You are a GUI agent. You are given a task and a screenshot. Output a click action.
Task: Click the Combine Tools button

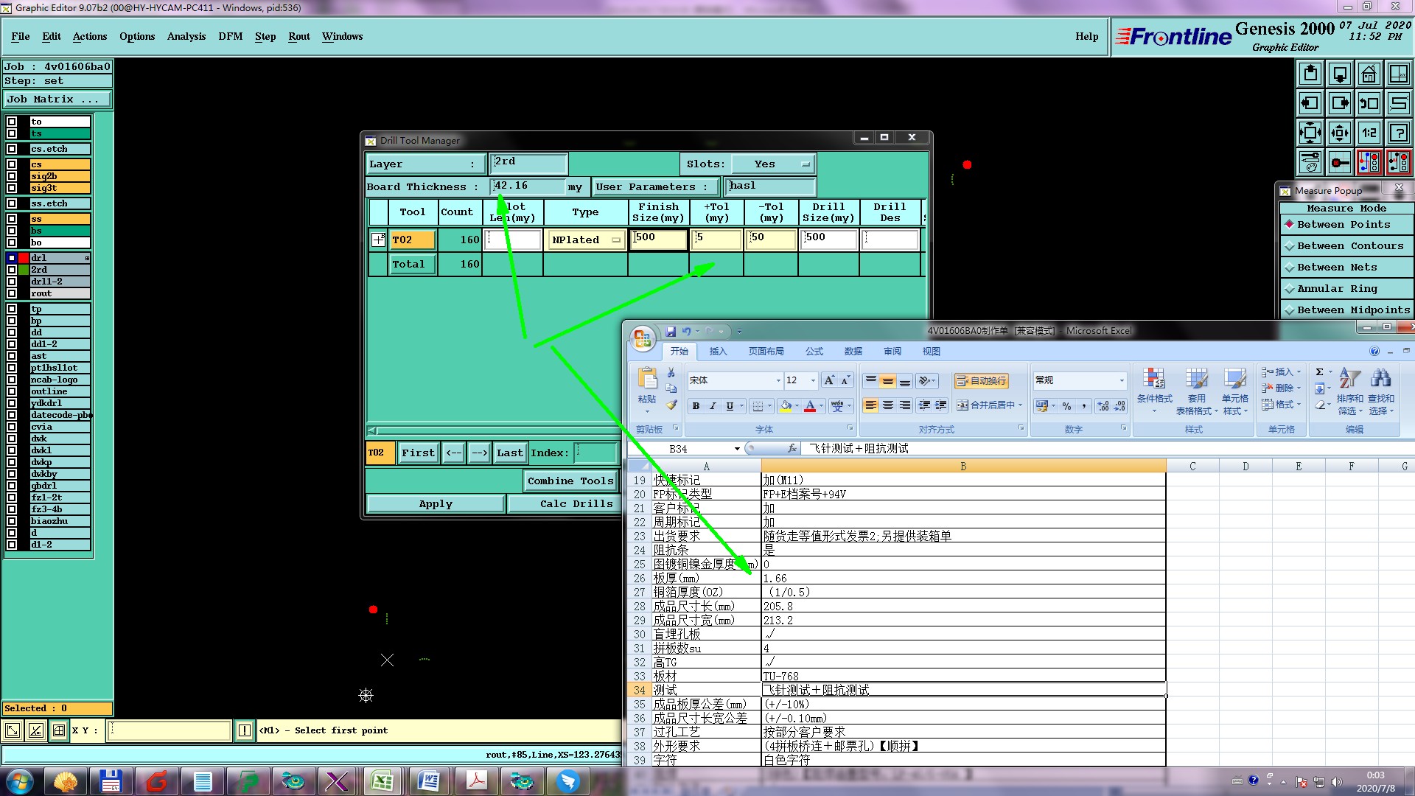tap(570, 481)
